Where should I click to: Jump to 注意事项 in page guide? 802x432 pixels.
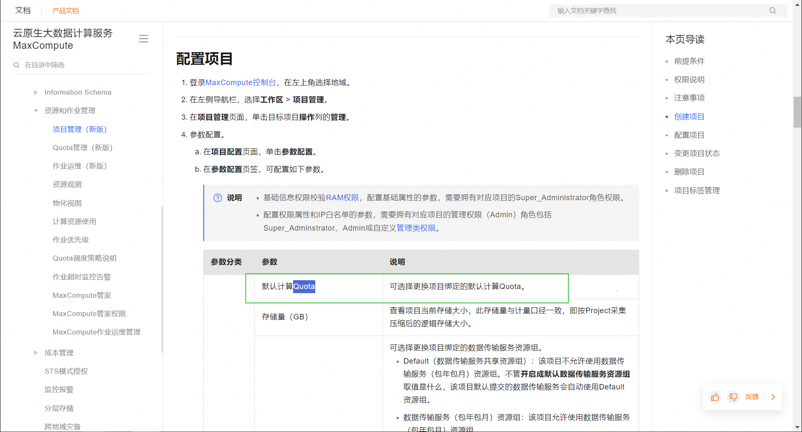coord(689,98)
